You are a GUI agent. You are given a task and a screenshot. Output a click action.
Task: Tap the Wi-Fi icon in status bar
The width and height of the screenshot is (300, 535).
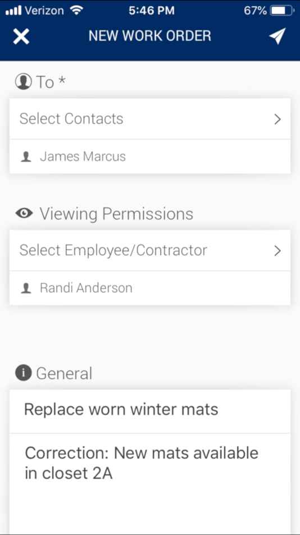pos(76,10)
